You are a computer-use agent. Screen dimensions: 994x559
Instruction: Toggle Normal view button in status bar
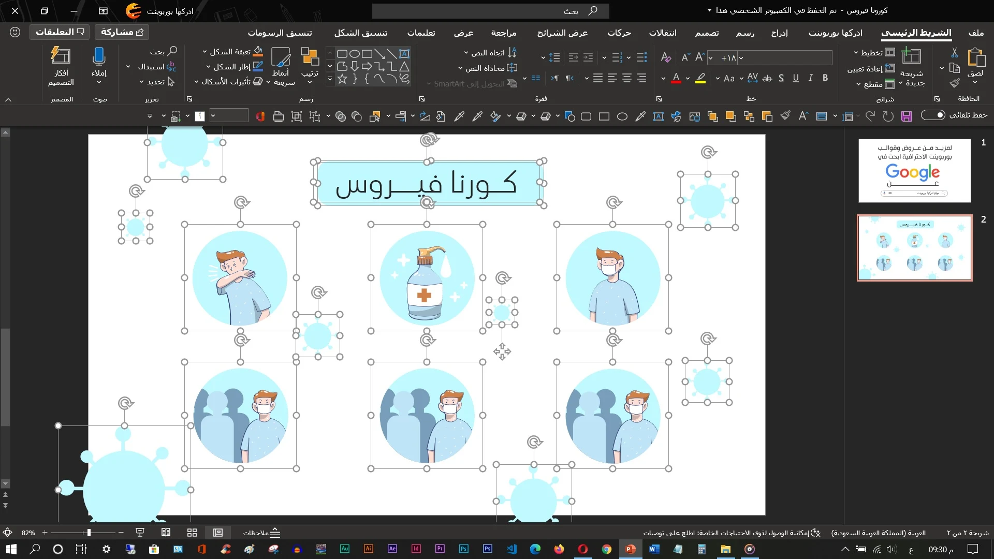[218, 533]
